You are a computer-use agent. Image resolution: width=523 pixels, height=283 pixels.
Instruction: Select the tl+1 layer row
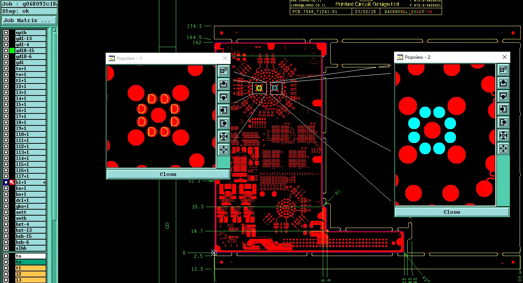[30, 80]
